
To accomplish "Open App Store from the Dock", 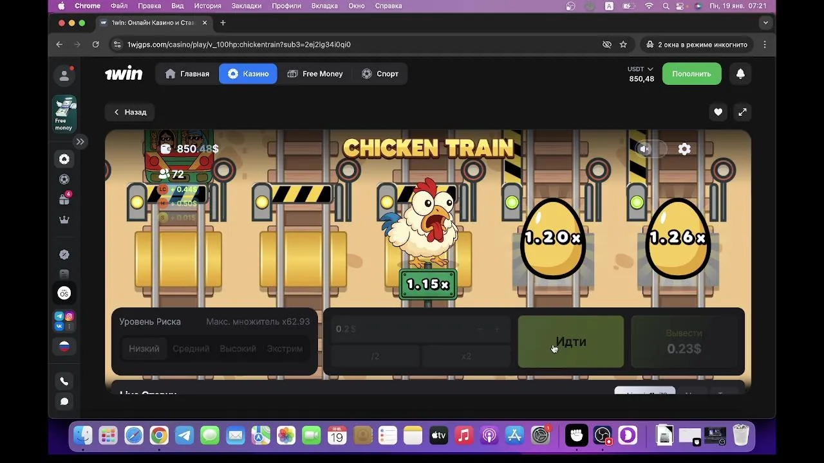I will 514,435.
